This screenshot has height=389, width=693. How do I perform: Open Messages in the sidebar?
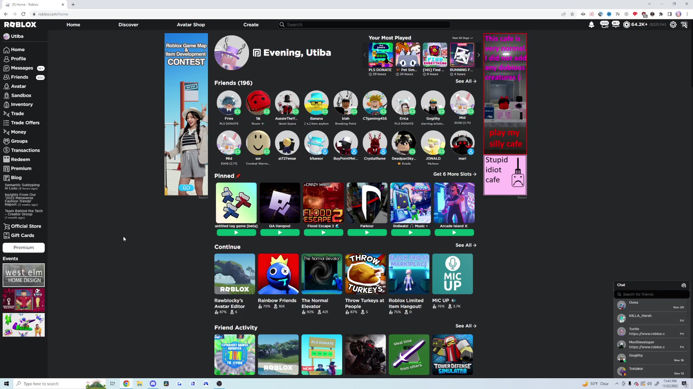(24, 68)
